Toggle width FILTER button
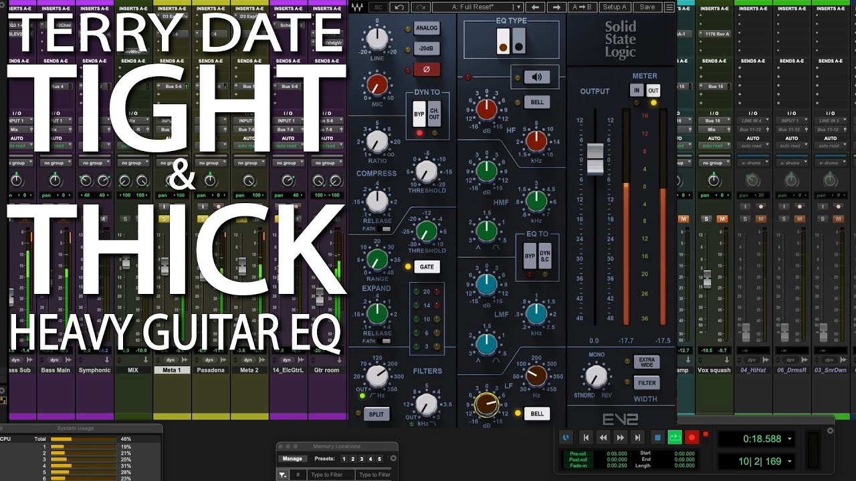 click(x=647, y=383)
